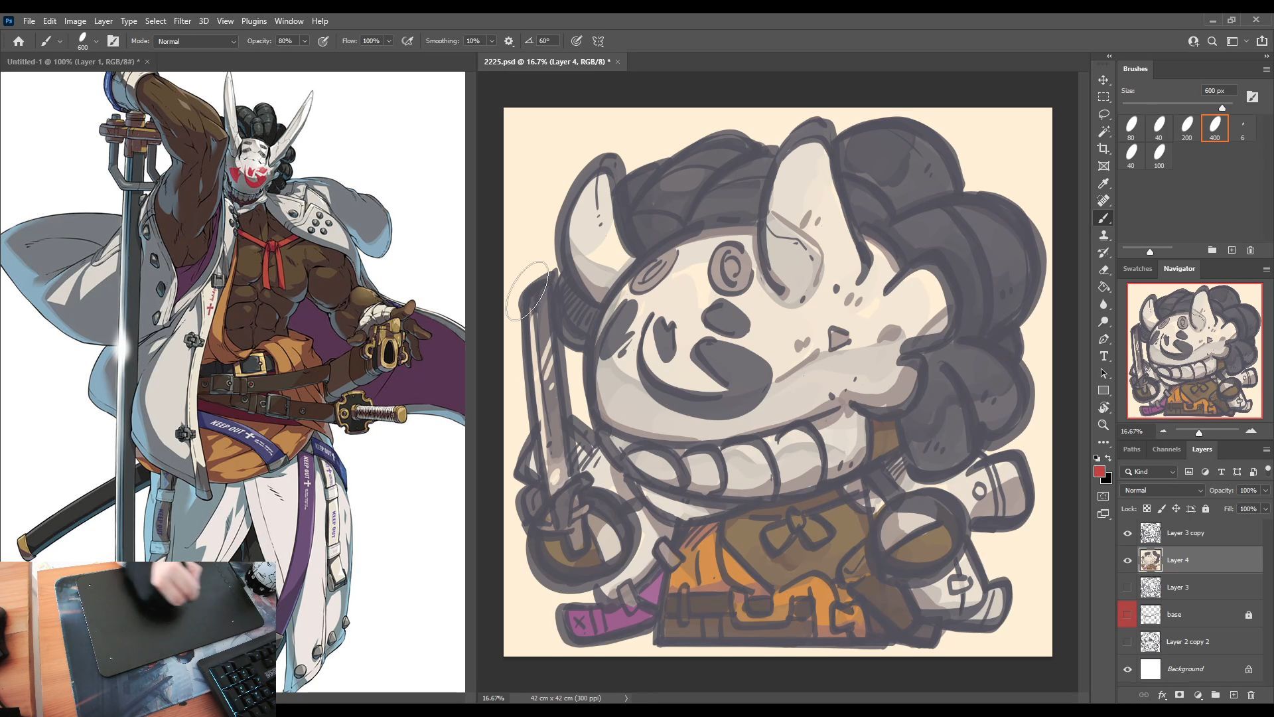Screen dimensions: 1274x717
Task: Select the Brush tool in toolbar
Action: [x=1103, y=218]
